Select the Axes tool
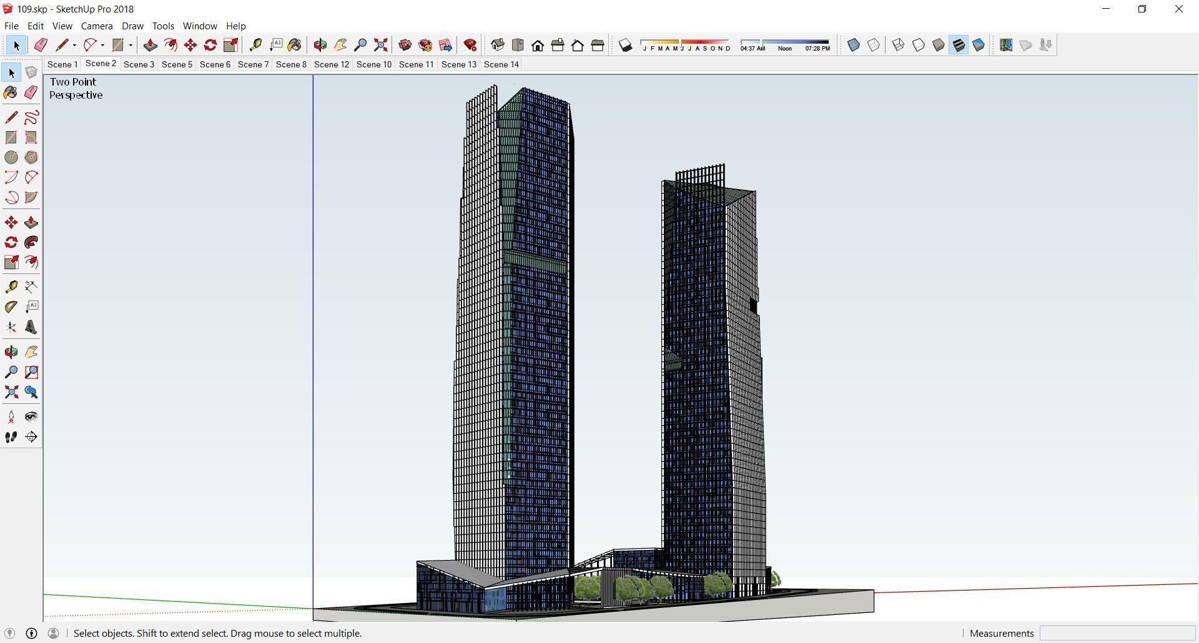1199x643 pixels. click(11, 327)
